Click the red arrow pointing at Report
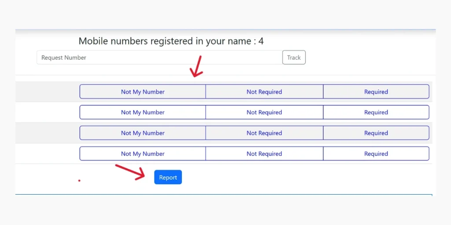Image resolution: width=451 pixels, height=225 pixels. [x=131, y=171]
